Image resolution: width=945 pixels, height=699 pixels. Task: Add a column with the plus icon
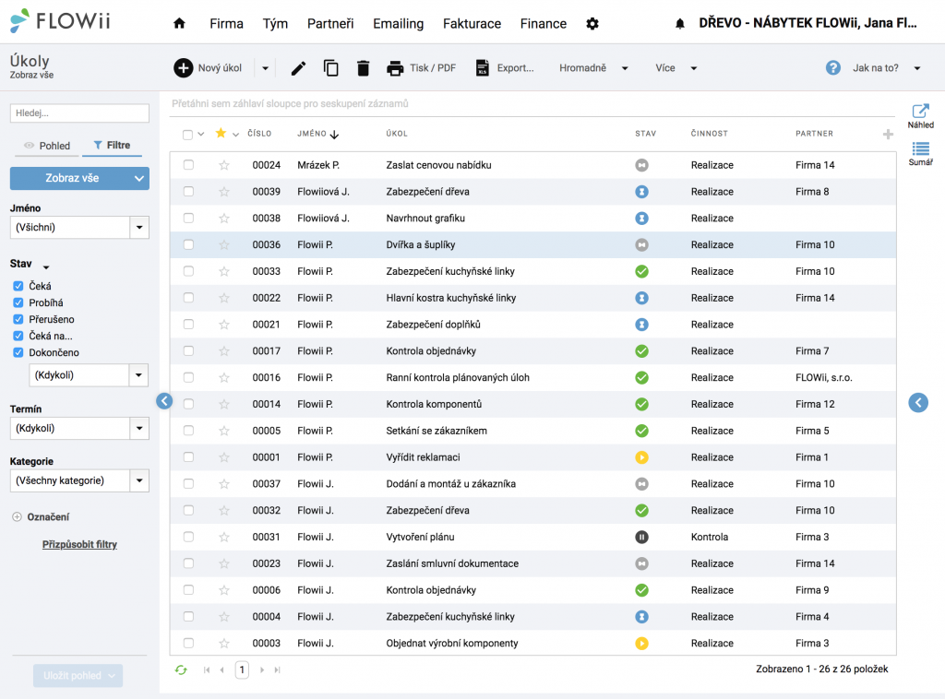888,135
